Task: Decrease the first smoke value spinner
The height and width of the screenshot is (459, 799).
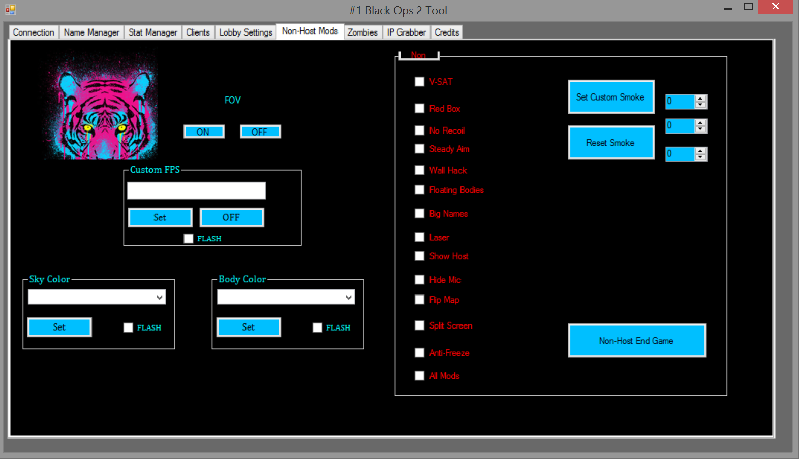Action: click(x=701, y=105)
